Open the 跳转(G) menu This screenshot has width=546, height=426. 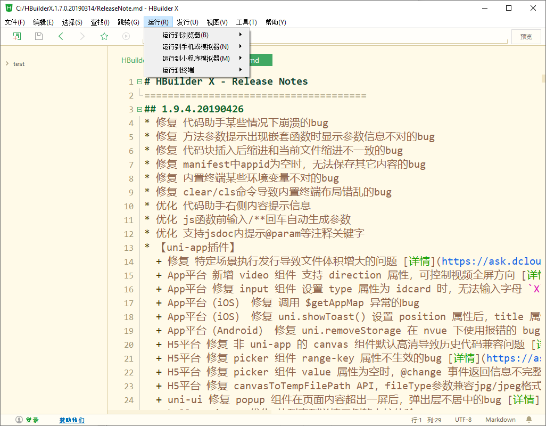click(x=128, y=22)
